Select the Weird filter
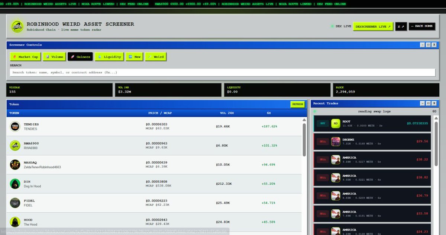The height and width of the screenshot is (235, 446). pyautogui.click(x=155, y=57)
